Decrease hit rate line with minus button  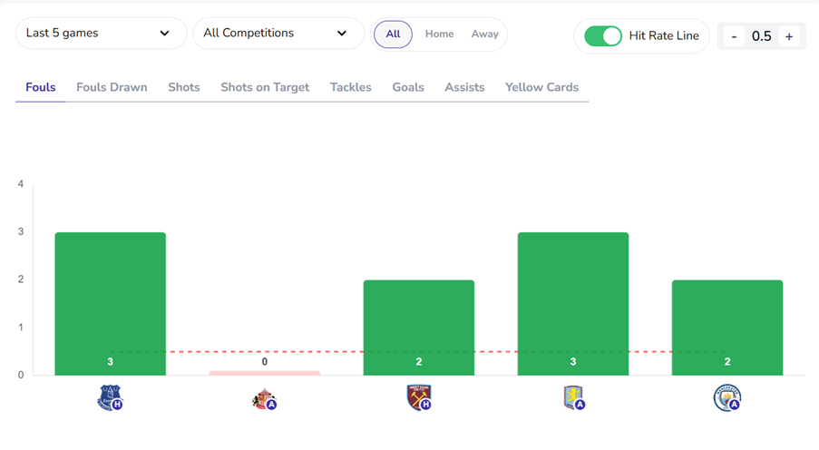point(733,36)
